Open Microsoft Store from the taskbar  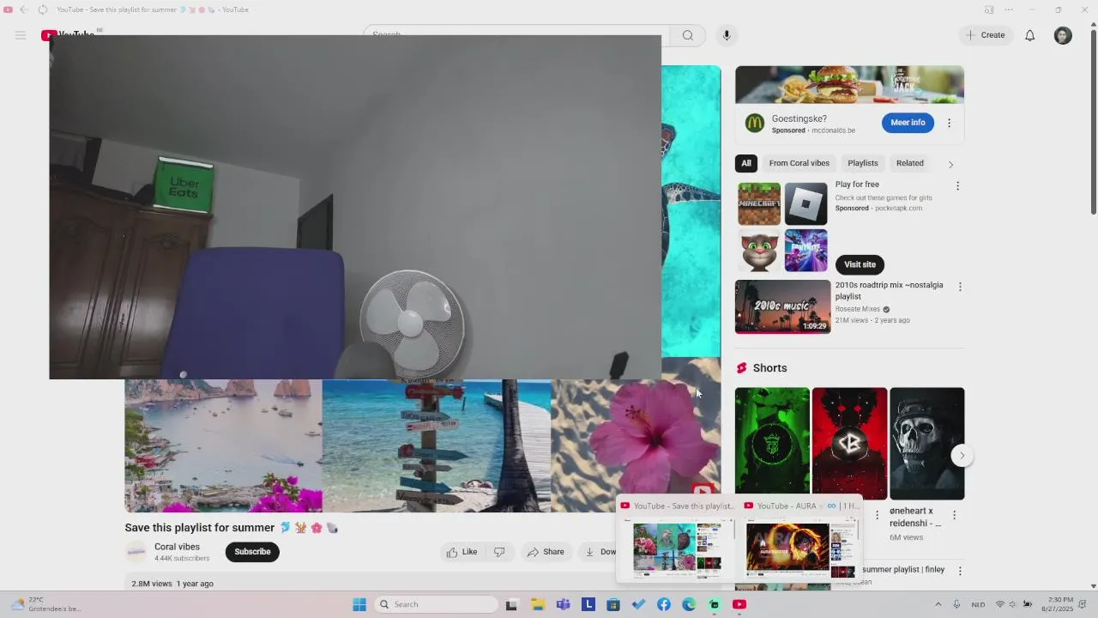tap(613, 604)
